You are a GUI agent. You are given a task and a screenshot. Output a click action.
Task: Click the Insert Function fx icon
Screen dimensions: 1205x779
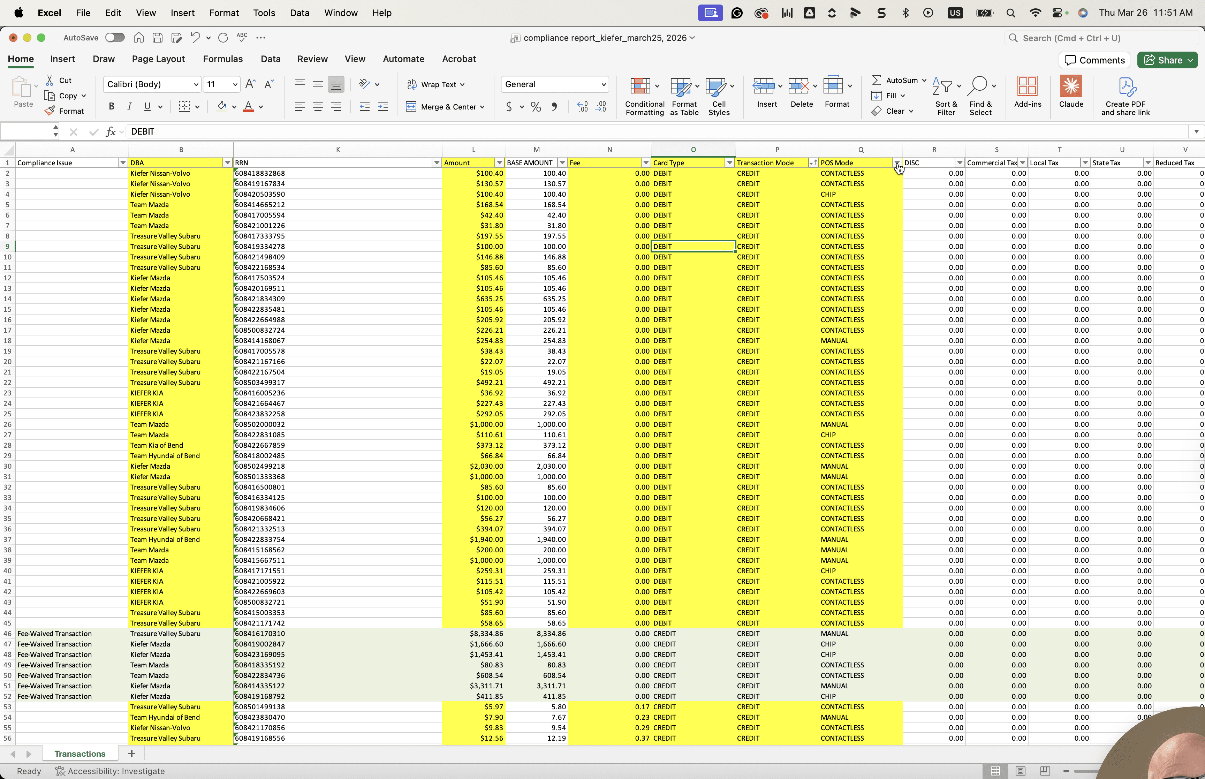[x=110, y=131]
